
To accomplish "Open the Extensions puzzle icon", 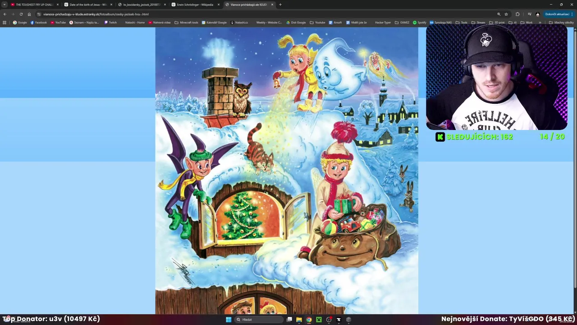I will [517, 14].
